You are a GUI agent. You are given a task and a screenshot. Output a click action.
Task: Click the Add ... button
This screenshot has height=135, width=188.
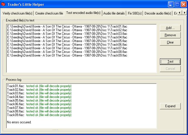click(x=170, y=28)
